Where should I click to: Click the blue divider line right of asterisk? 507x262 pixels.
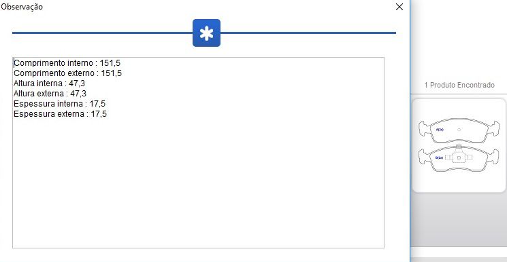(308, 33)
